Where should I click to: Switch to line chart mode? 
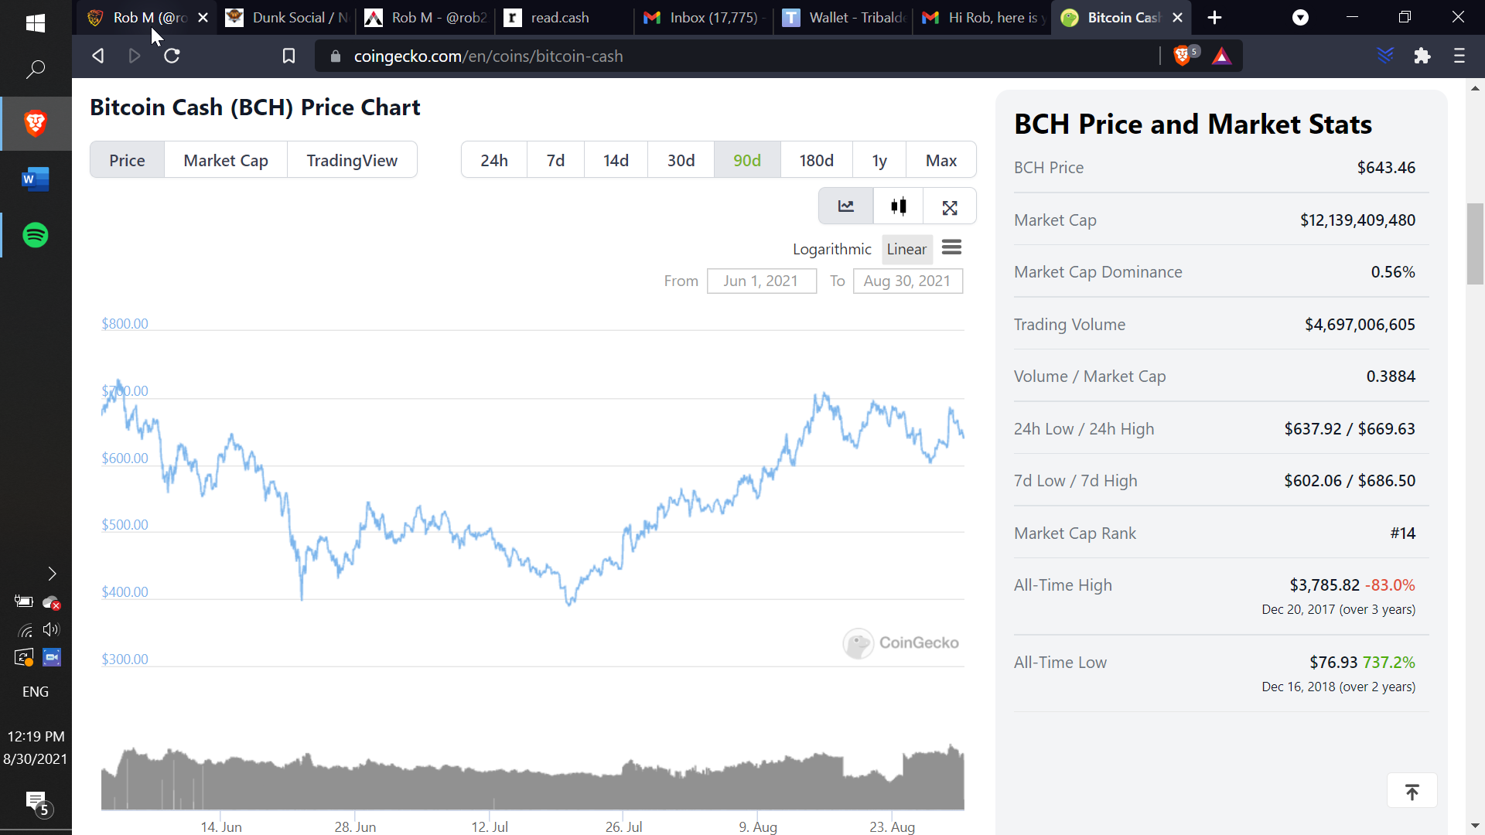coord(846,206)
